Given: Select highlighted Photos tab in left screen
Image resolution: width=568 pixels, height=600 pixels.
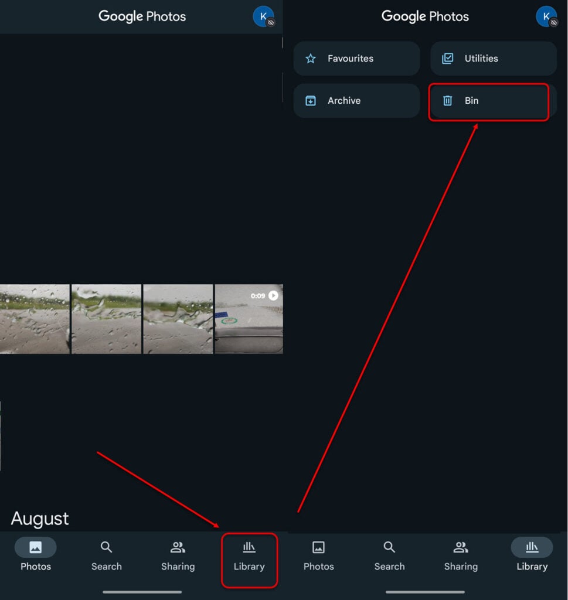Looking at the screenshot, I should [x=36, y=557].
